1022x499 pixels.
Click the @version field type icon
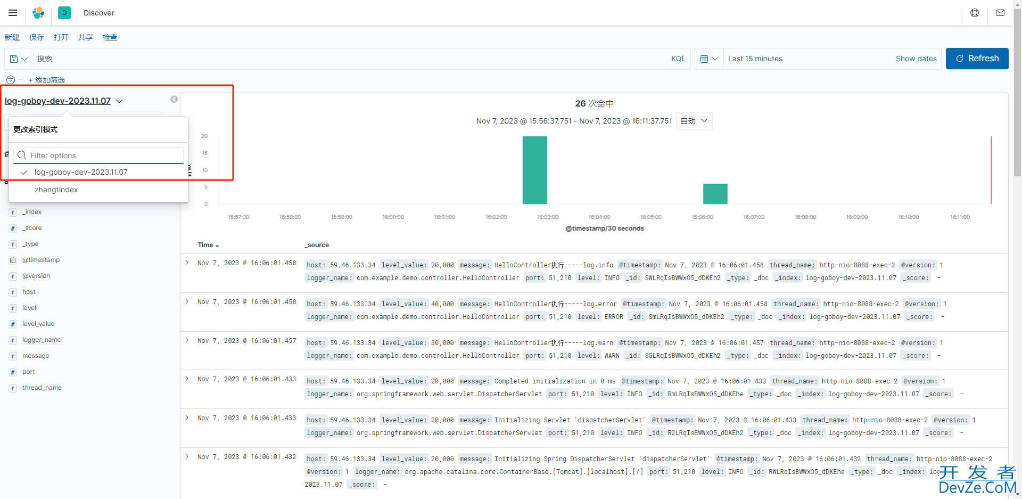click(13, 276)
